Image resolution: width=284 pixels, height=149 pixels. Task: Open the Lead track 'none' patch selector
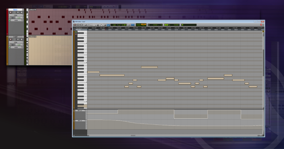click(x=17, y=47)
